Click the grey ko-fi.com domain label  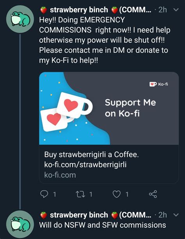click(x=60, y=175)
